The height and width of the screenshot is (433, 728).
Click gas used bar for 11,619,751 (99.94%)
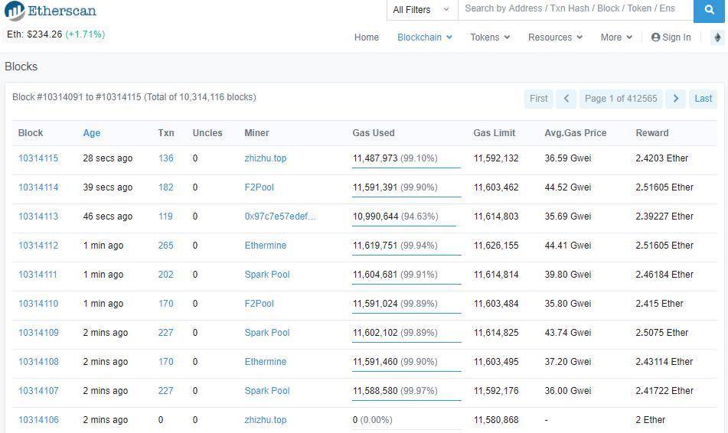coord(406,255)
